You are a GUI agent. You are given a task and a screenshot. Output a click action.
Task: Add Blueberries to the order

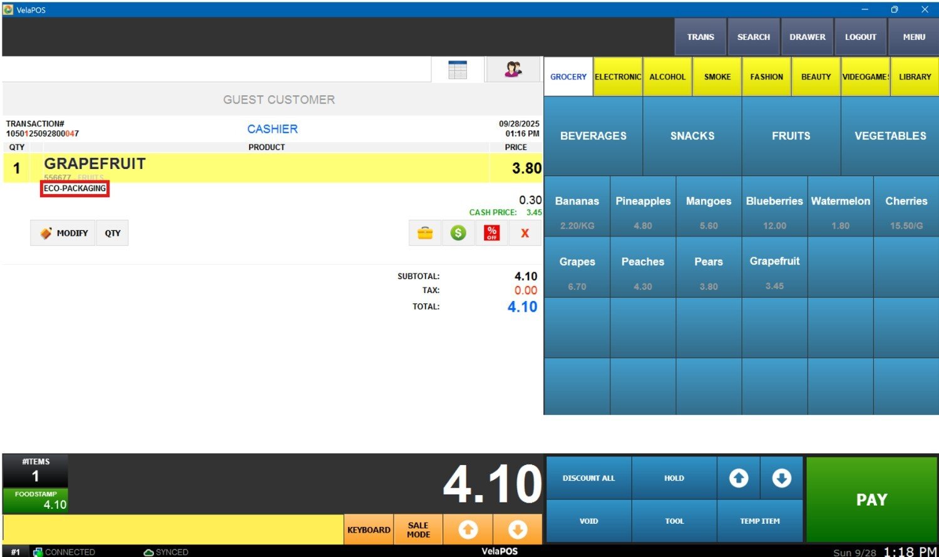coord(774,207)
